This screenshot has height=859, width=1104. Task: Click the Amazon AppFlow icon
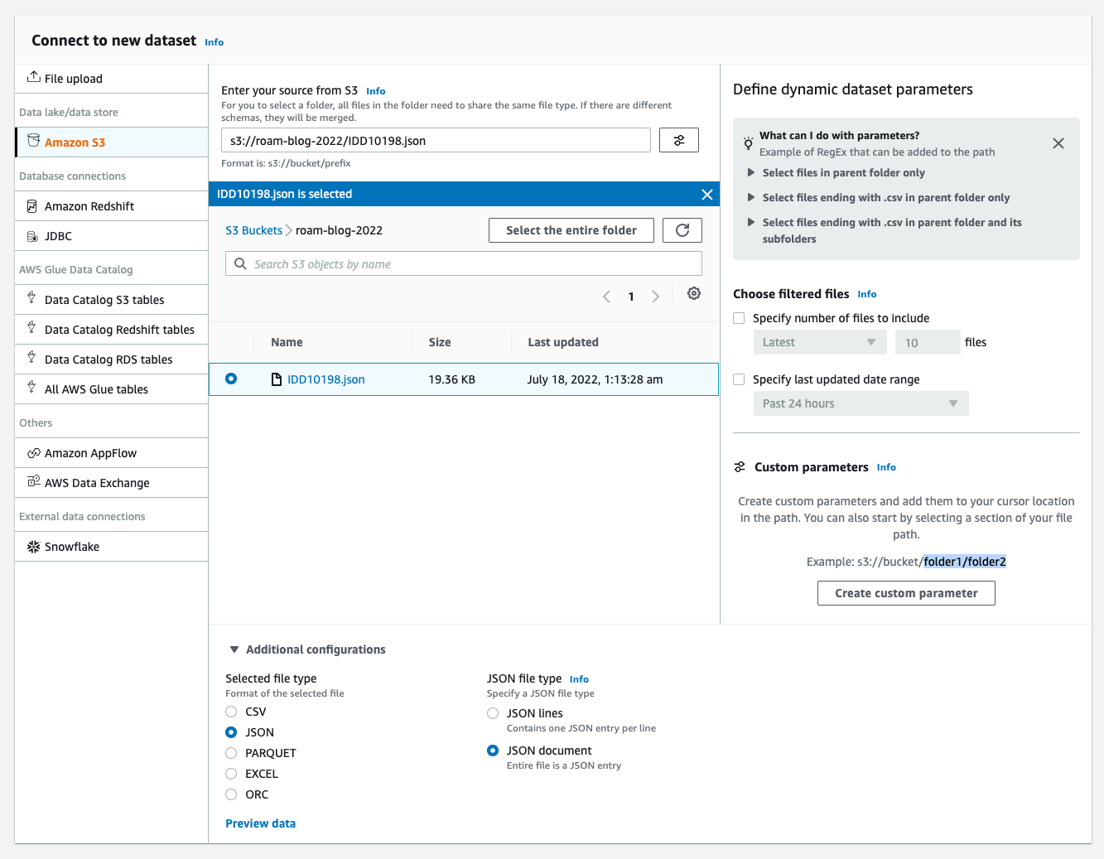(34, 453)
